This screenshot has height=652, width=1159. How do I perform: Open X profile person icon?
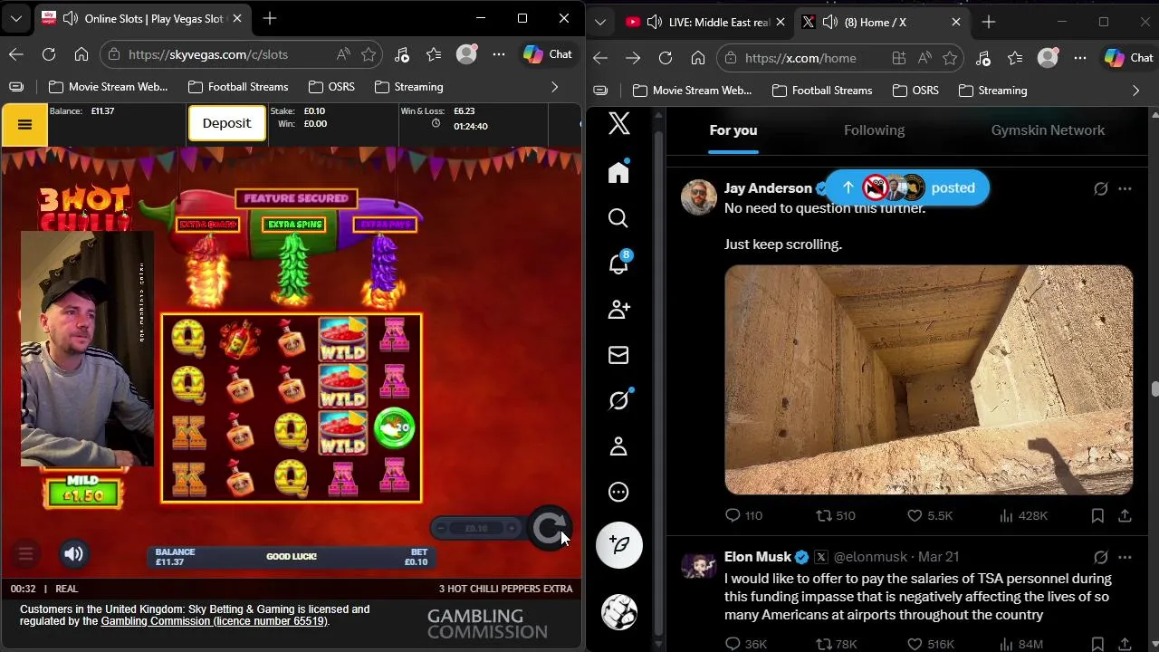point(618,446)
